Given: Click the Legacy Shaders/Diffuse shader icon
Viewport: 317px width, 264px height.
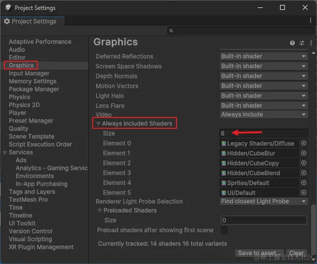Looking at the screenshot, I should (224, 144).
